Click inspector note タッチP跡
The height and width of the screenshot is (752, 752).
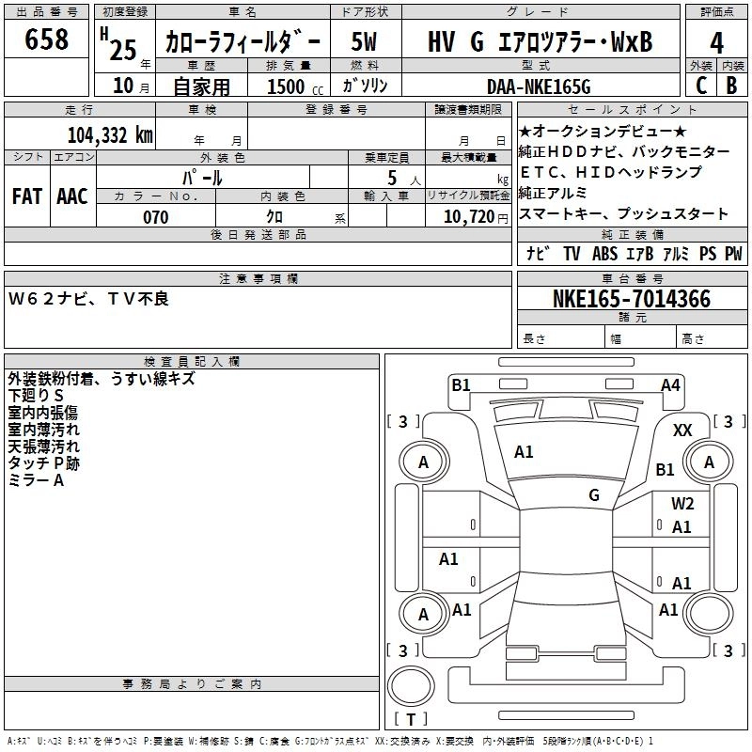pyautogui.click(x=43, y=462)
